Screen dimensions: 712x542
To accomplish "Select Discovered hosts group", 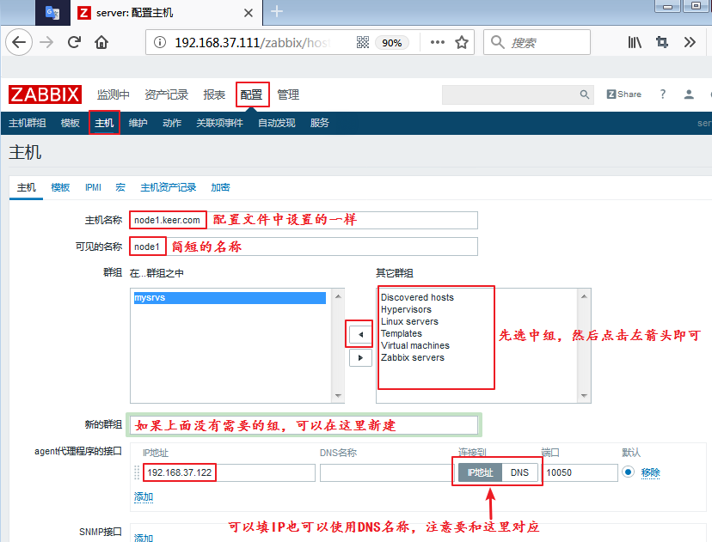I will click(x=417, y=297).
